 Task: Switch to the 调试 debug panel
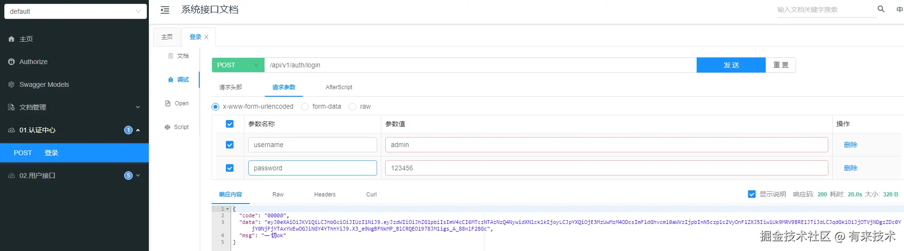(x=179, y=80)
